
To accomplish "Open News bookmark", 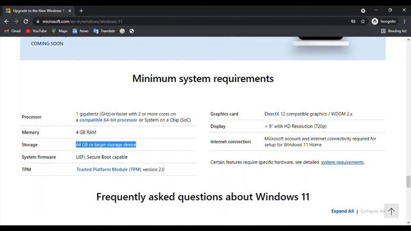I will click(x=80, y=31).
